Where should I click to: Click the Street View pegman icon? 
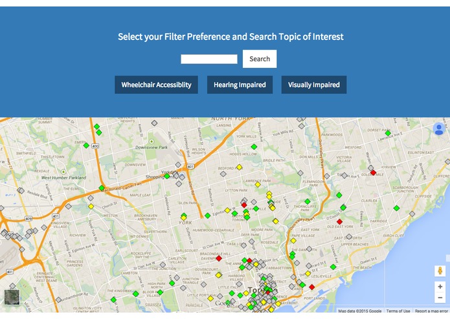point(440,271)
